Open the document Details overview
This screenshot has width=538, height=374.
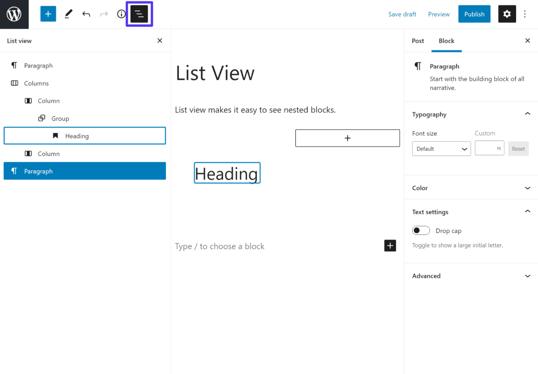tap(121, 14)
